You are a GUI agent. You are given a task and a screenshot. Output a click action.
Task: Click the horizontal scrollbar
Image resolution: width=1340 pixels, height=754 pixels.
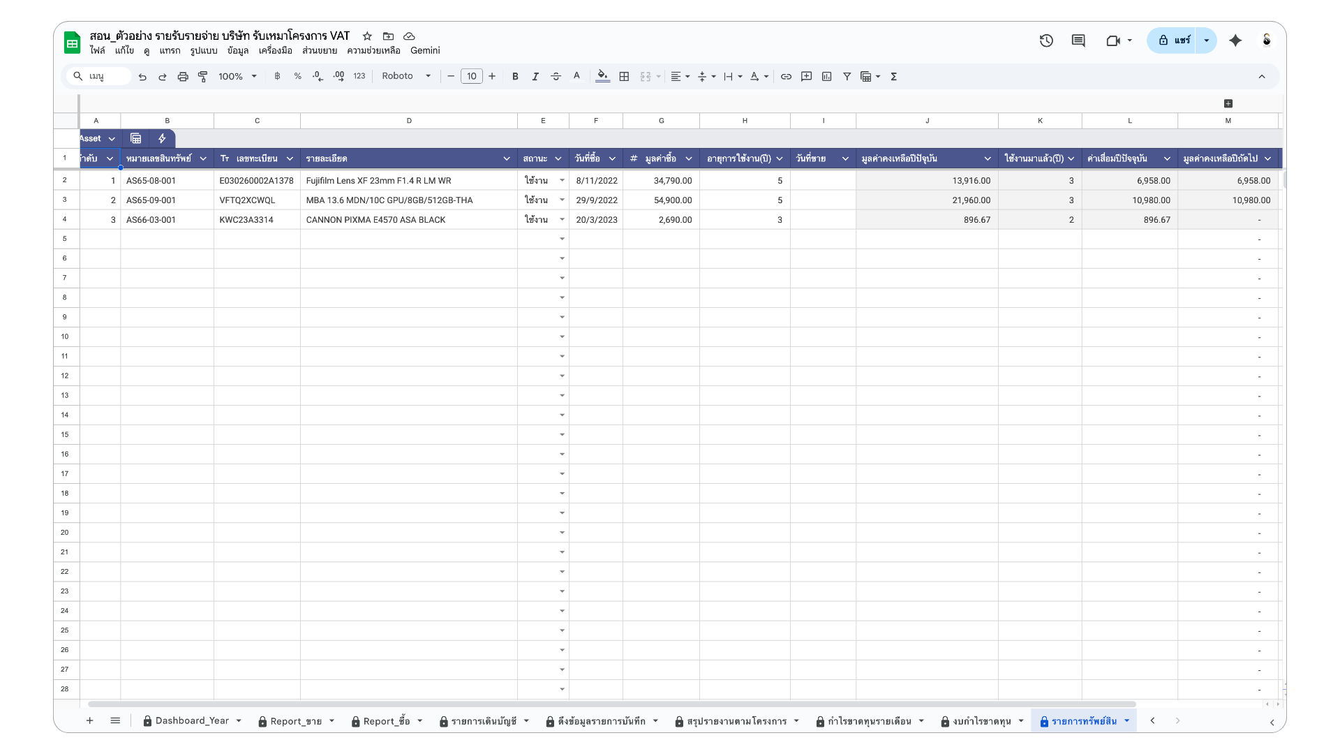tap(612, 704)
